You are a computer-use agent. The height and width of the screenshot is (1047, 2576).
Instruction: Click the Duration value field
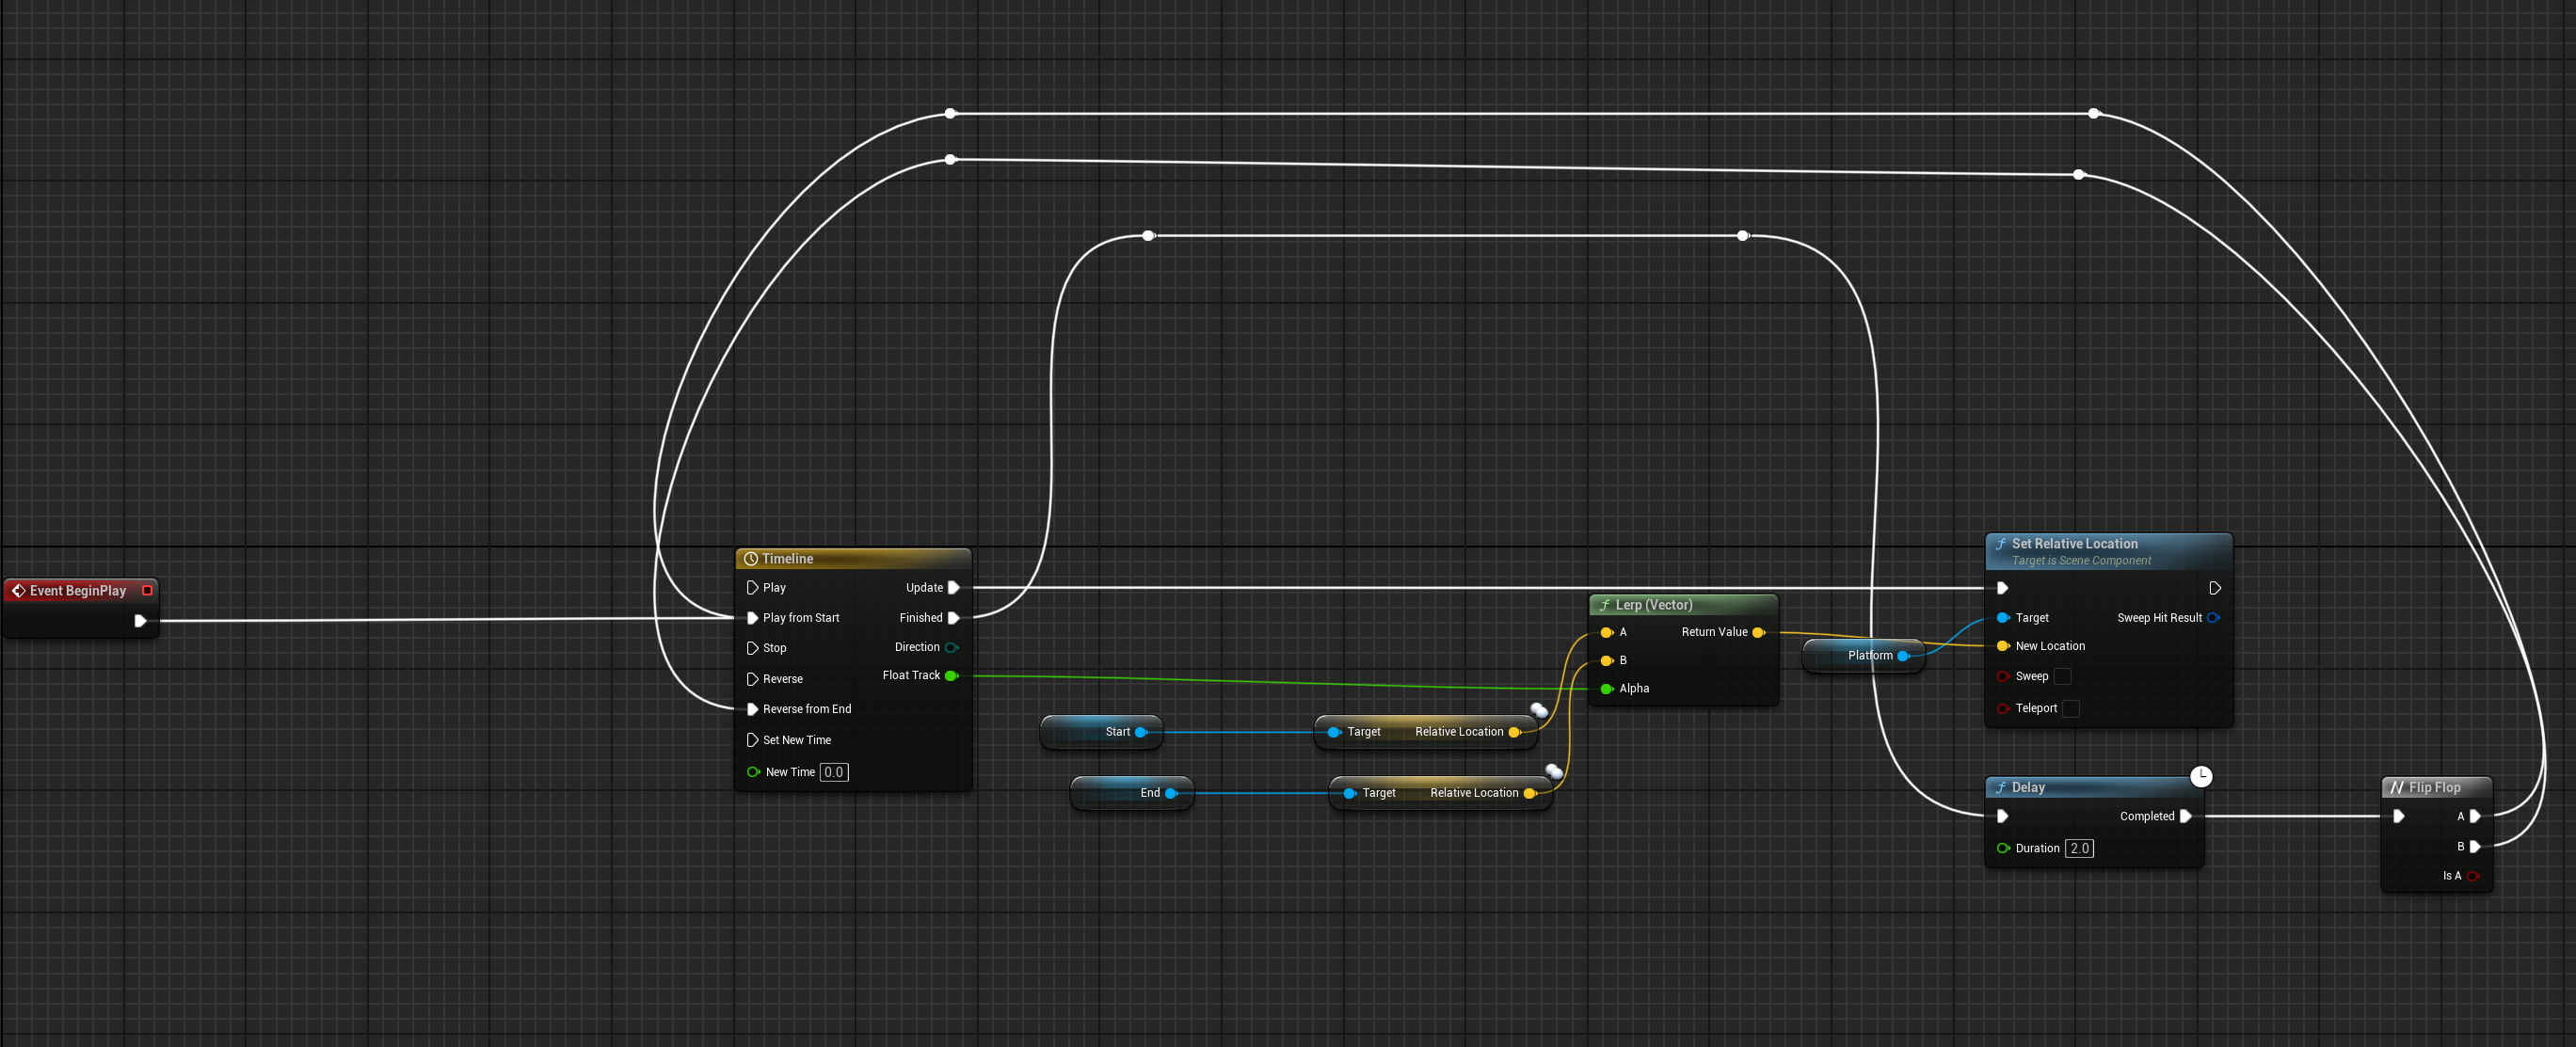click(2079, 849)
